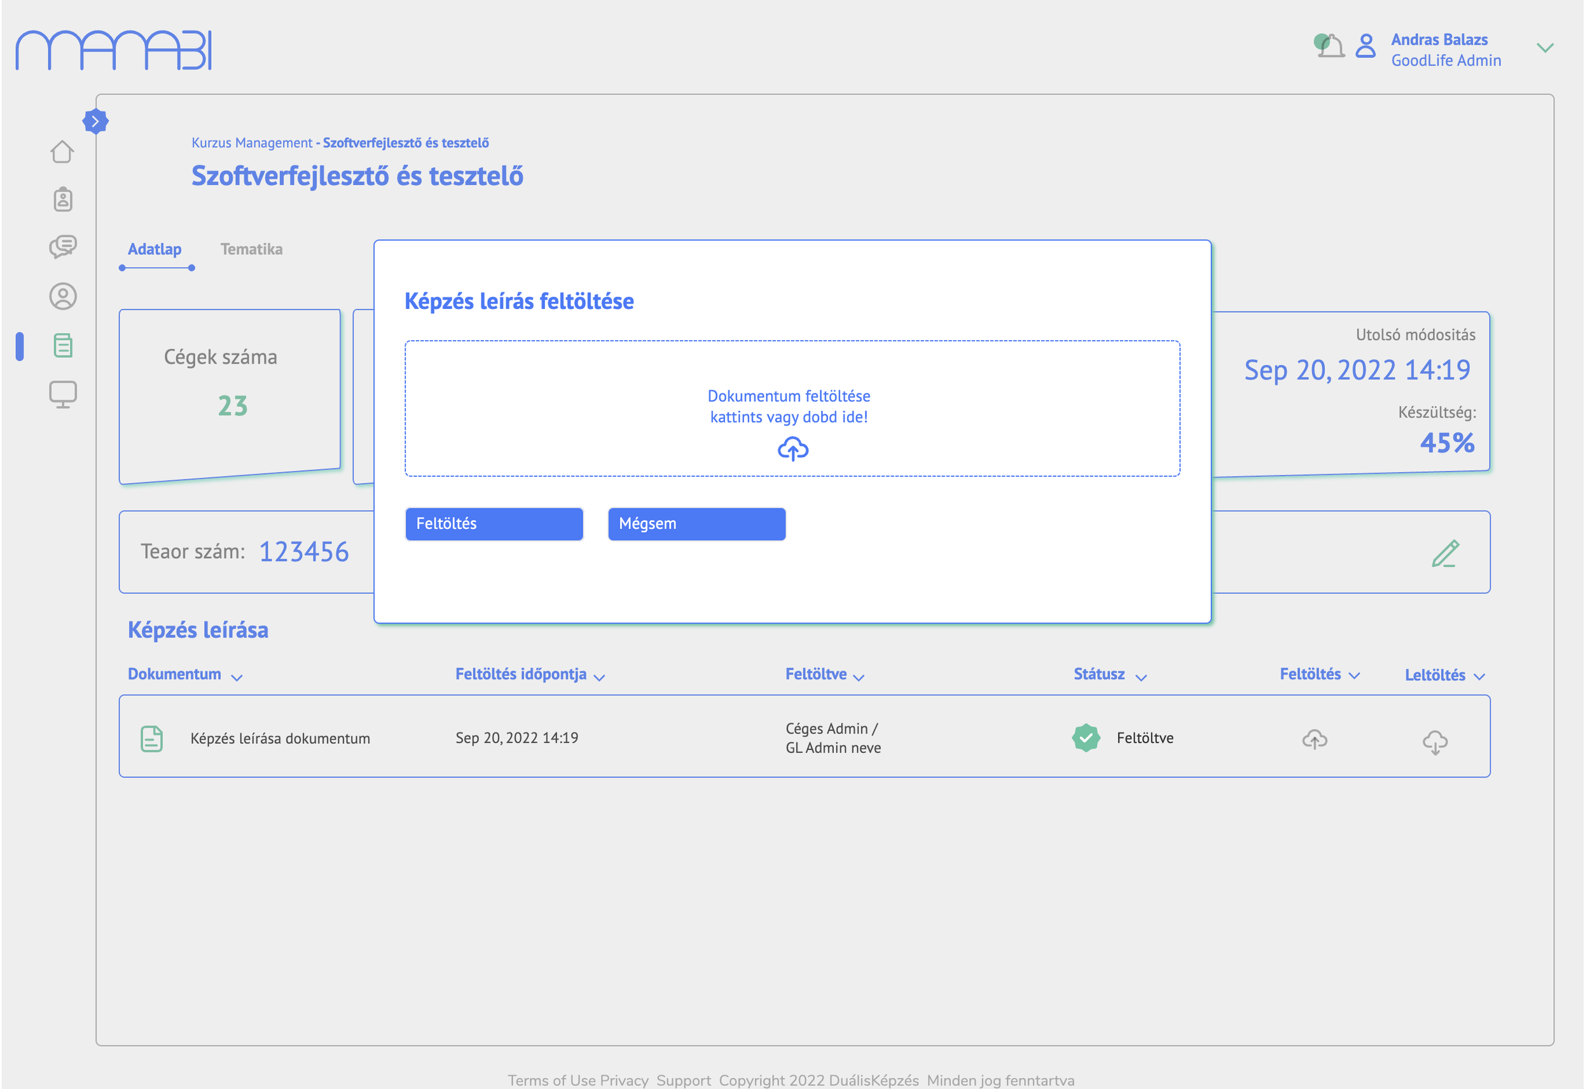Click the ID badge sidebar icon
The width and height of the screenshot is (1590, 1089).
point(63,199)
